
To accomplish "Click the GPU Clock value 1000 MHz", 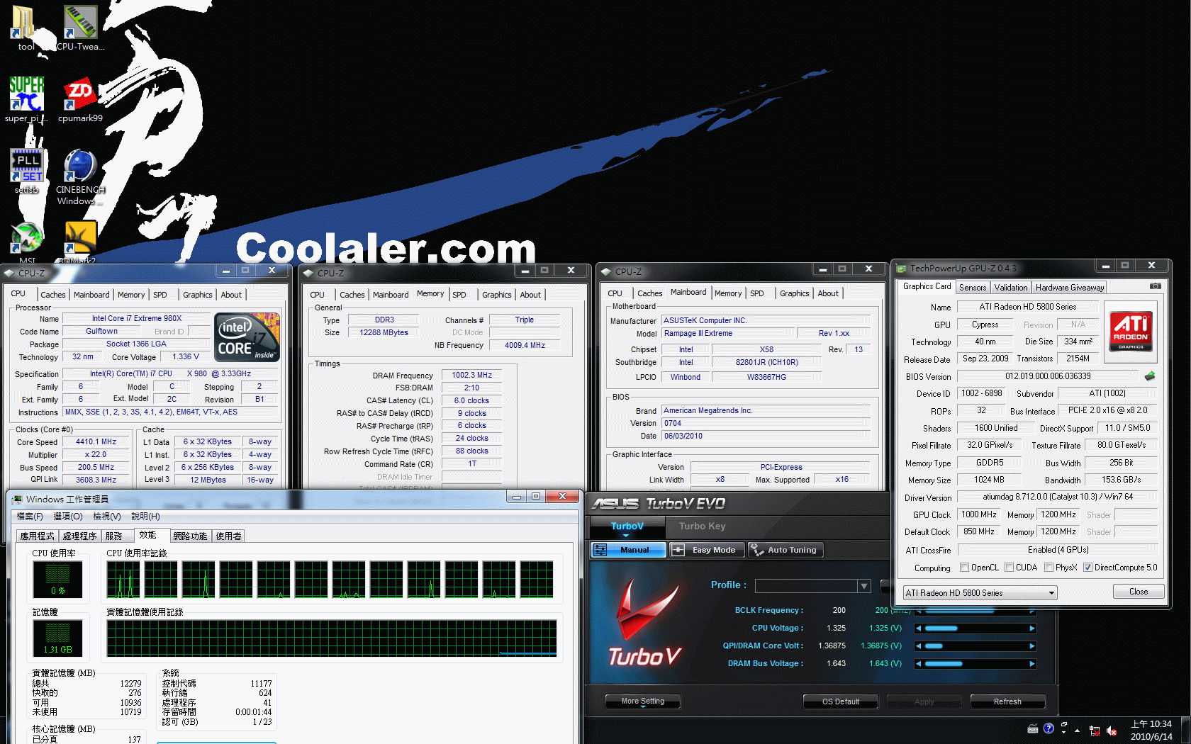I will 978,514.
